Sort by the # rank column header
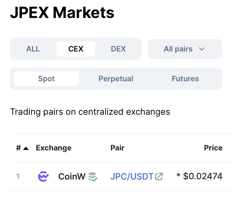The image size is (232, 200). (x=19, y=148)
